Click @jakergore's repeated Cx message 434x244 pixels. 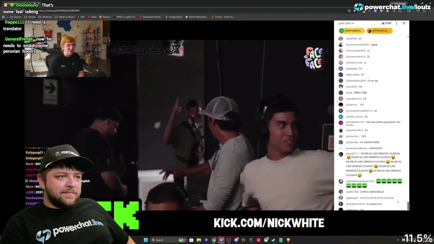(x=377, y=198)
